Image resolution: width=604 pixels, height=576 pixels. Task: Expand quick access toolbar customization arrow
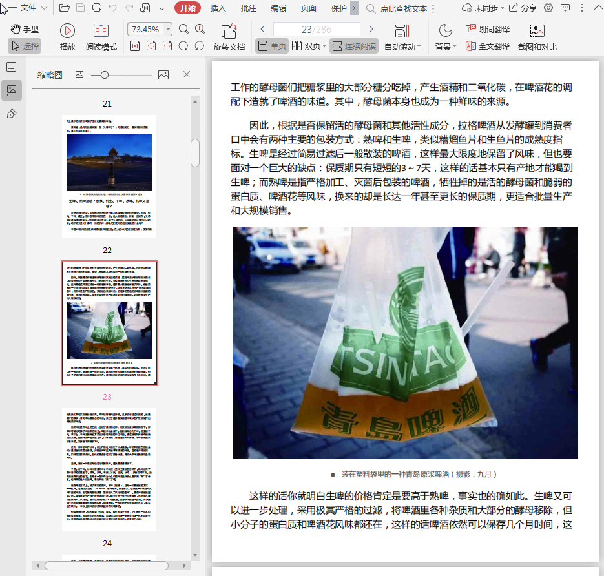pos(161,8)
